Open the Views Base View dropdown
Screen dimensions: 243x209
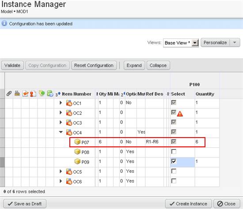coord(195,43)
